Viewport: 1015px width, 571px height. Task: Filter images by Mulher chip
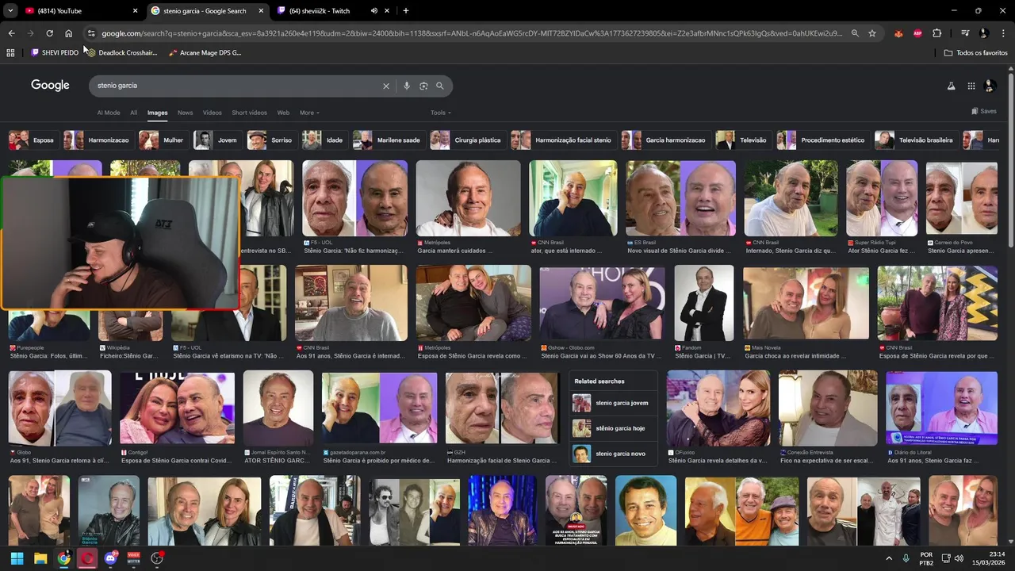tap(162, 140)
